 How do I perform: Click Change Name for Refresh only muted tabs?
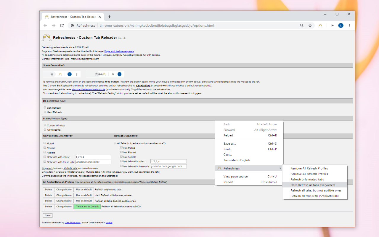(x=64, y=190)
